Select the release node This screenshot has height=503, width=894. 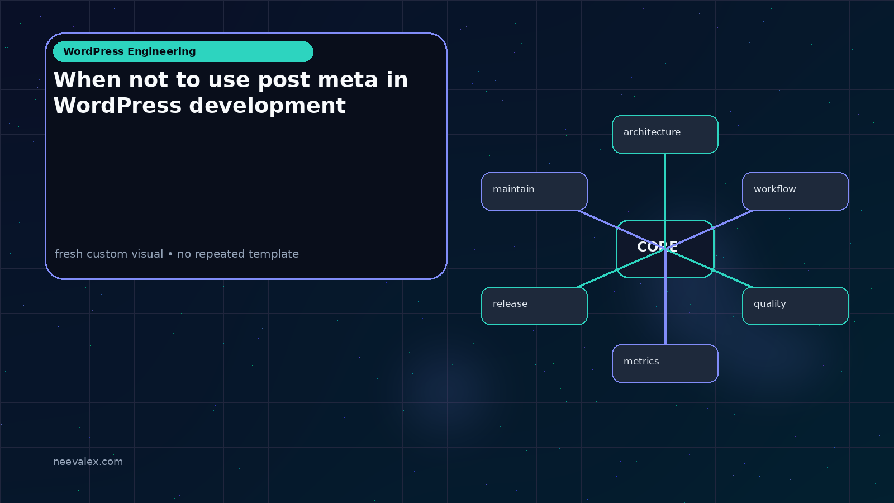(x=534, y=306)
